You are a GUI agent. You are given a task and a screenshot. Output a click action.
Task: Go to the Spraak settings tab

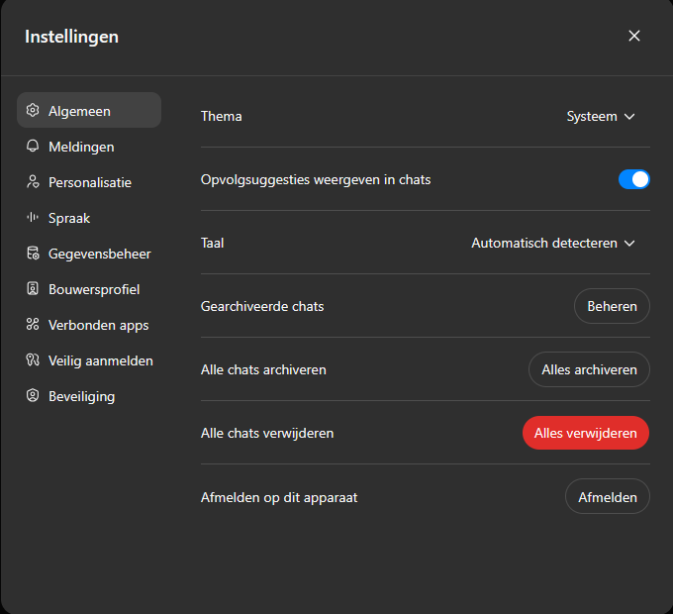pyautogui.click(x=89, y=218)
